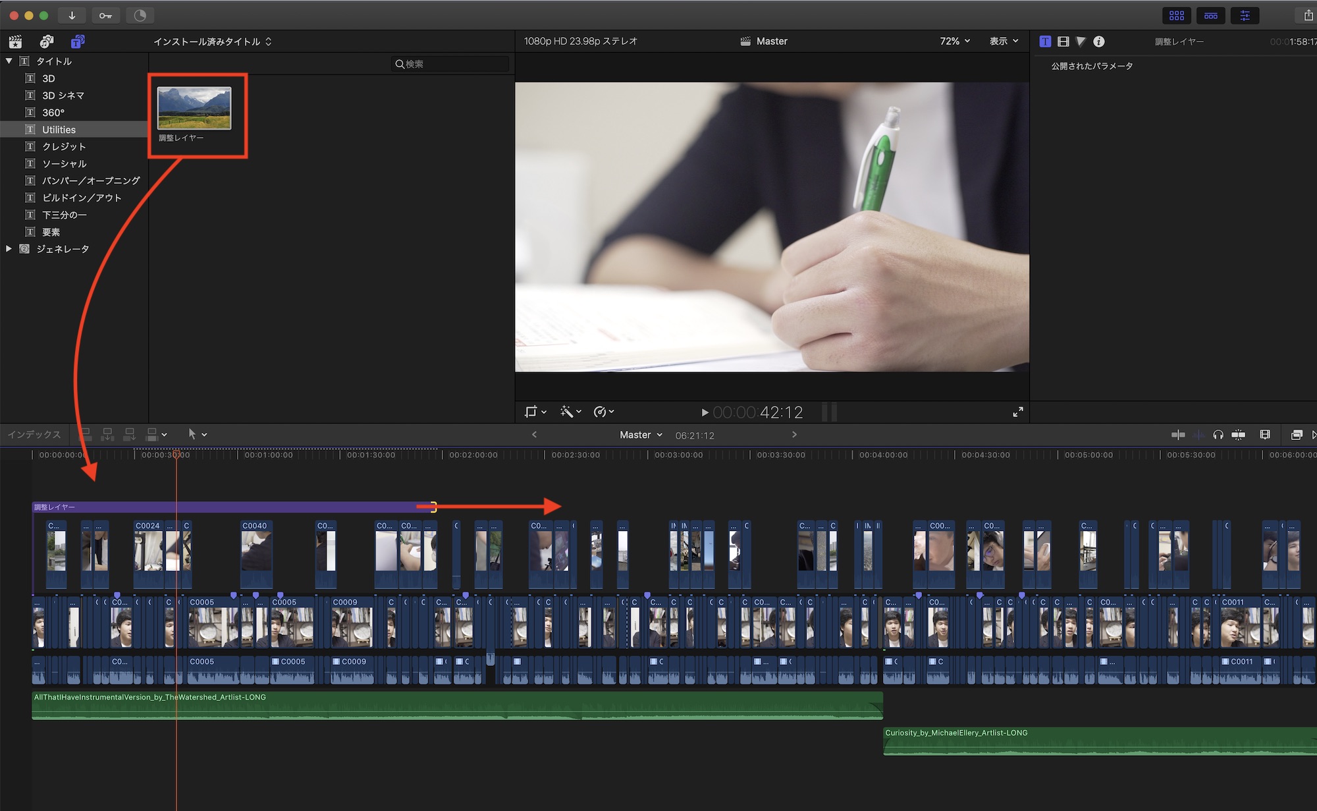The image size is (1317, 811).
Task: Open the Titles and Generators sidebar icon
Action: [x=78, y=42]
